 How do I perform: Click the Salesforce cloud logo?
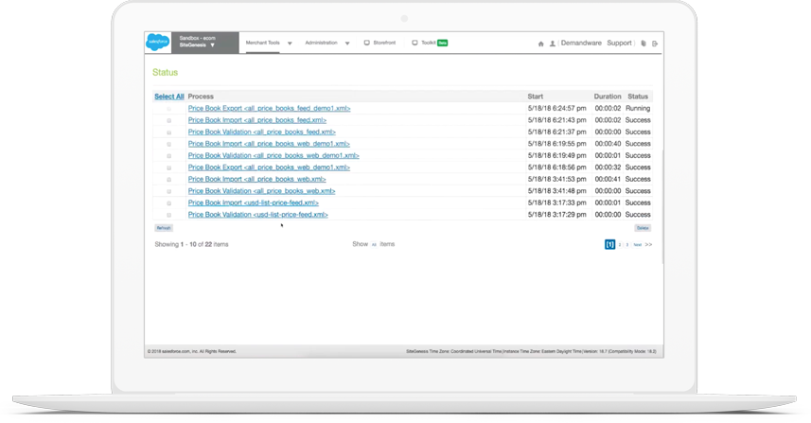(157, 42)
